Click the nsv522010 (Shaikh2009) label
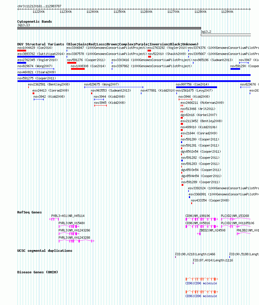 pyautogui.click(x=167, y=54)
